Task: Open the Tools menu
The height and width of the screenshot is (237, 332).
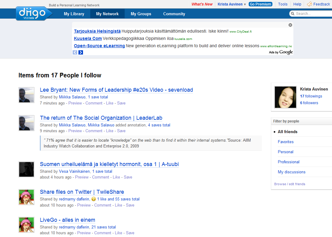Action: pyautogui.click(x=283, y=4)
